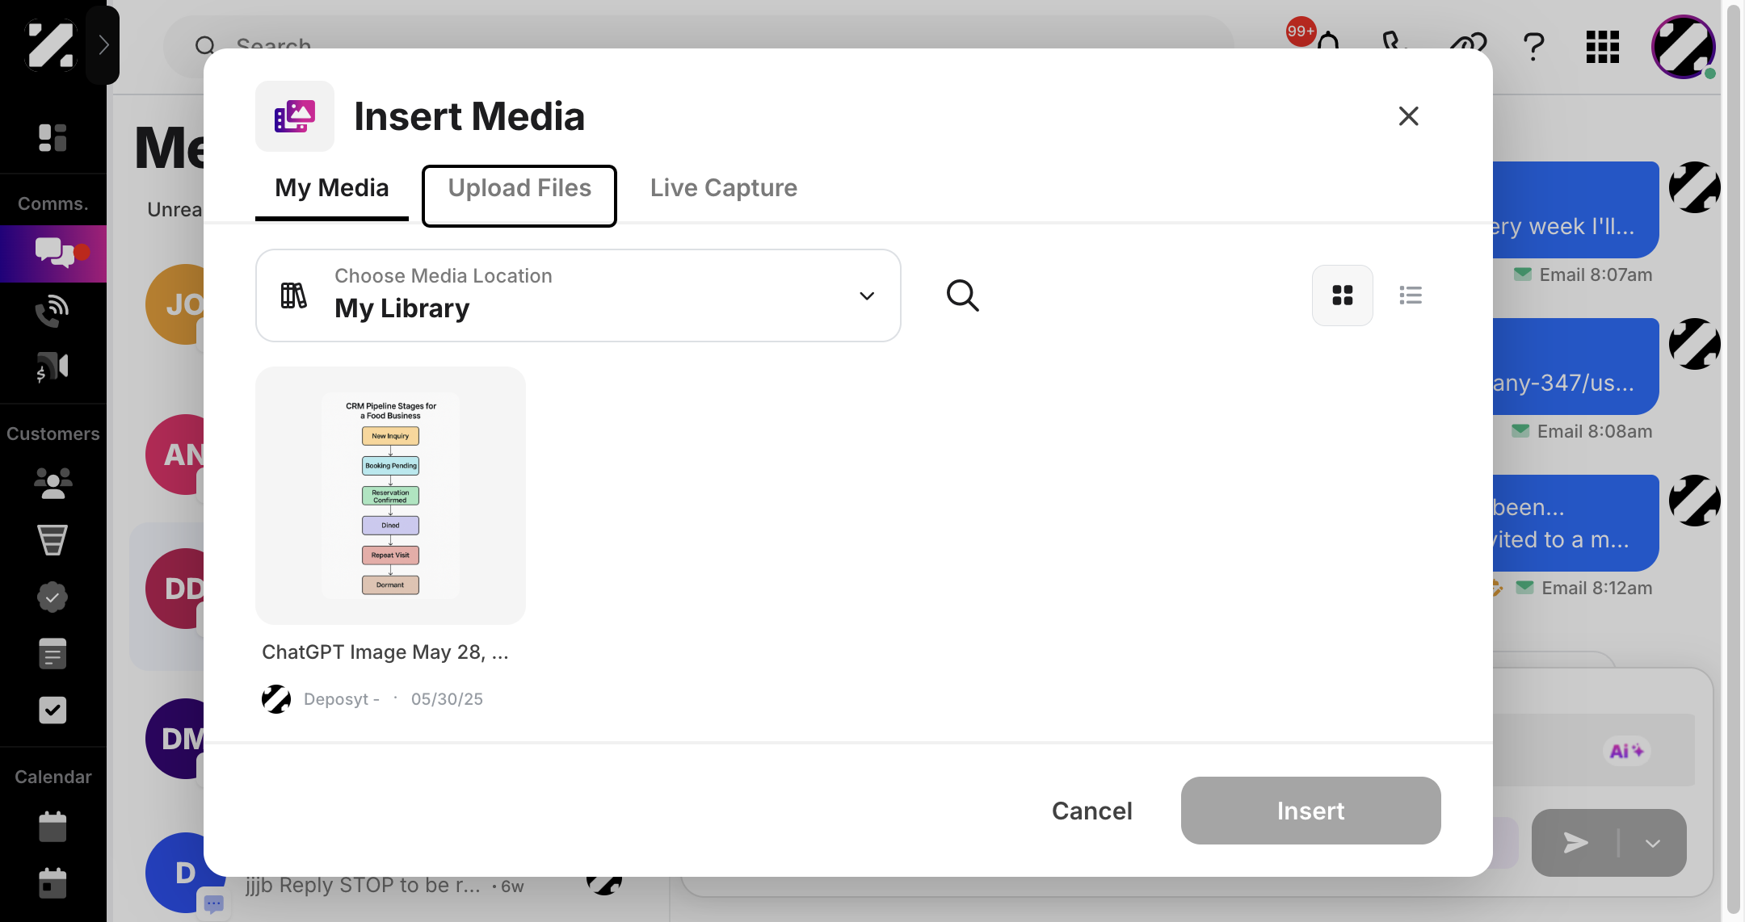Open the help question mark icon
The width and height of the screenshot is (1745, 922).
coord(1533,47)
